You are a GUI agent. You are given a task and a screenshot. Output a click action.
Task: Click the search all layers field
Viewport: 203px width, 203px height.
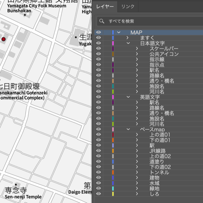tap(150, 21)
